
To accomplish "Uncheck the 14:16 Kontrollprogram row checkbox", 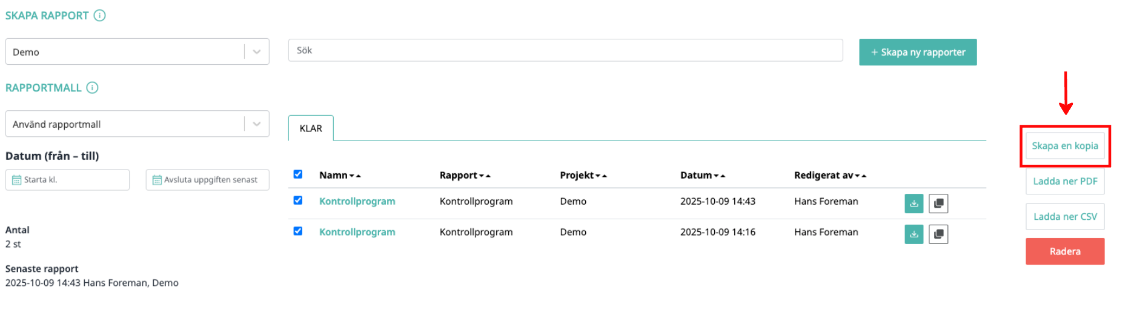I will tap(298, 231).
